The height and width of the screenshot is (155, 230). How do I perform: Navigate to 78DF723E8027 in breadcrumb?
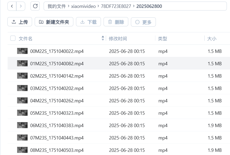[x=116, y=6]
